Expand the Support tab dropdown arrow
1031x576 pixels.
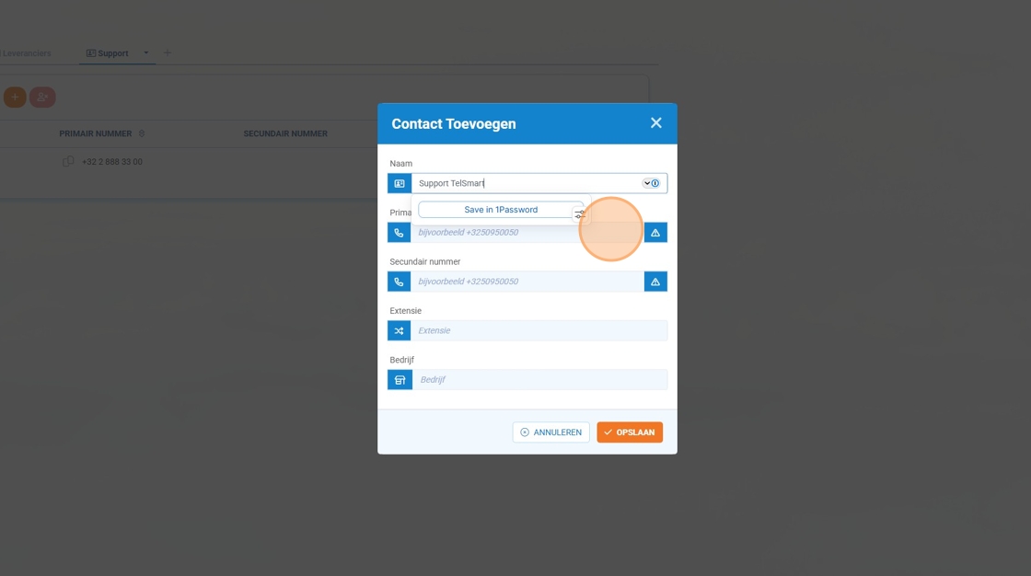tap(145, 53)
